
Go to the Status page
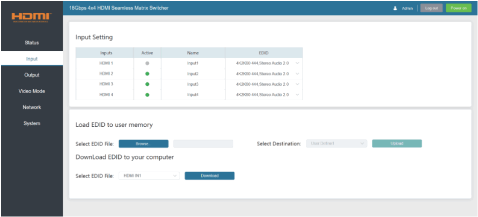tap(32, 43)
